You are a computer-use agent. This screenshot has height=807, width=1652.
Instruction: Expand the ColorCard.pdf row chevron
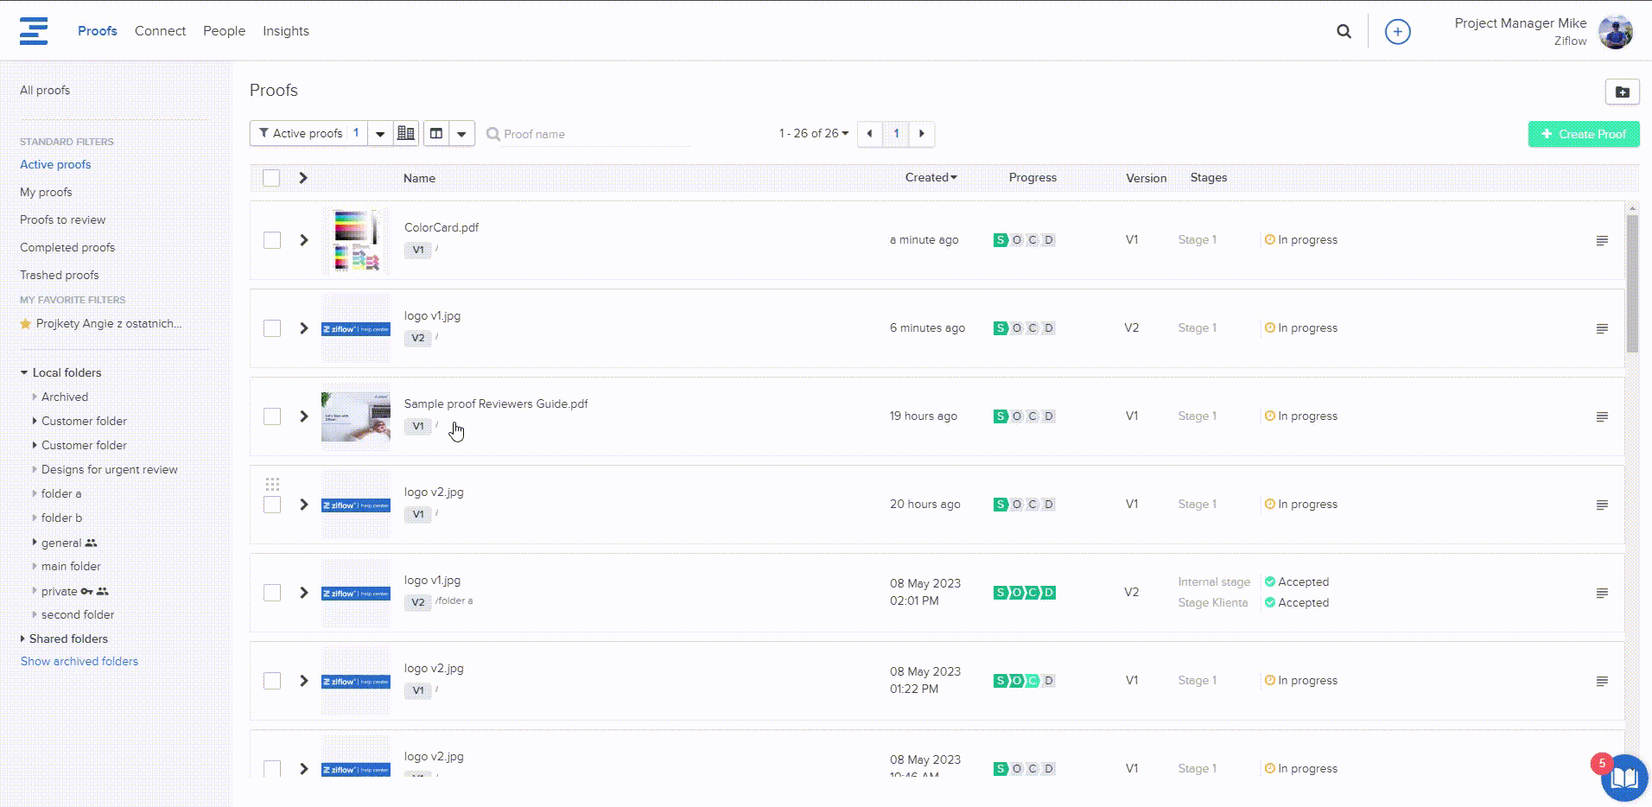[x=303, y=240]
